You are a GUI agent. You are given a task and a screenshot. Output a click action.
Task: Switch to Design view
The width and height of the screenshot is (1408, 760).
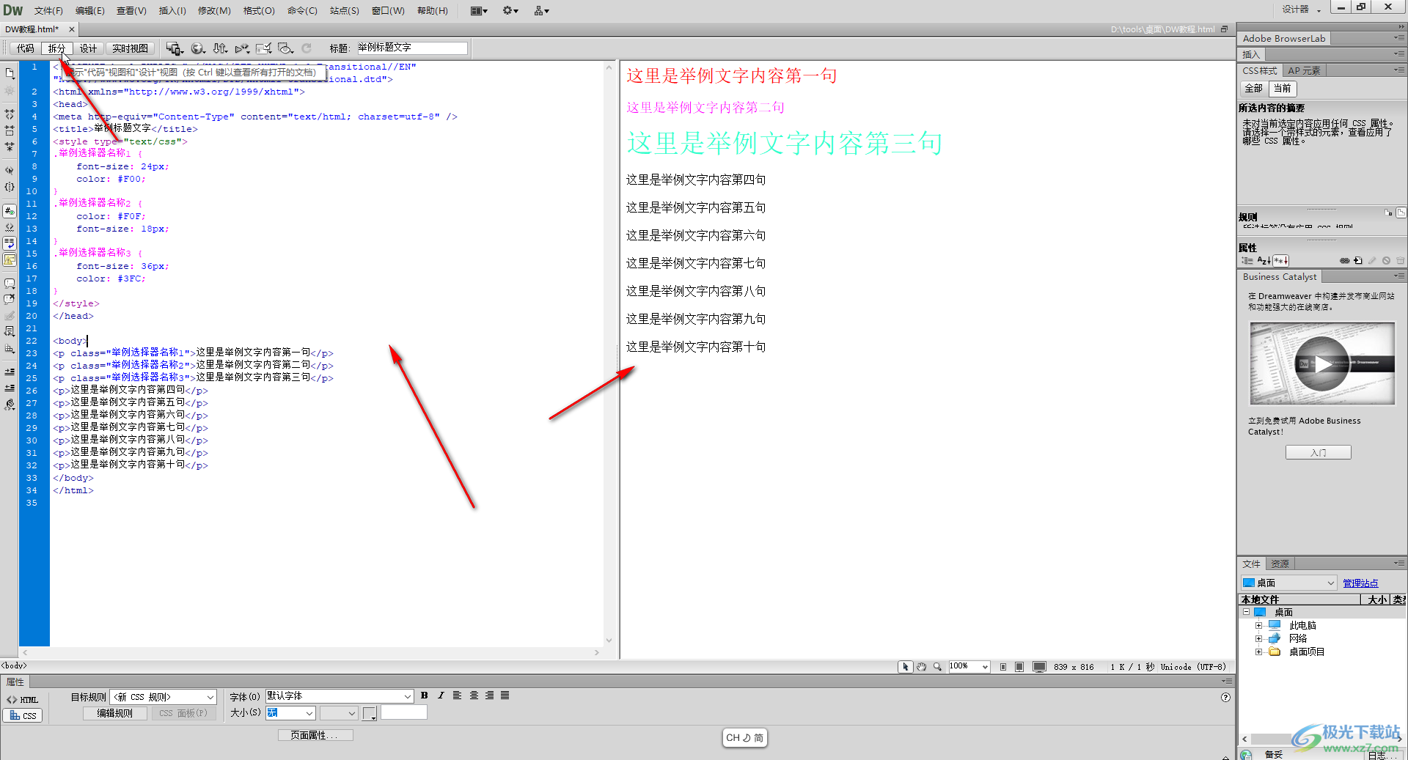[88, 48]
